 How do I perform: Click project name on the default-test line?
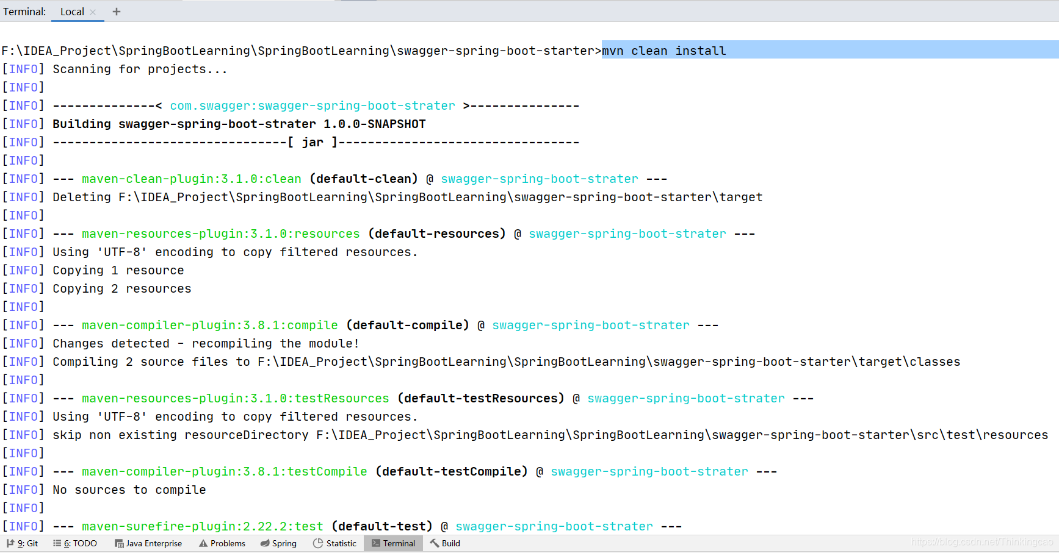pyautogui.click(x=554, y=526)
